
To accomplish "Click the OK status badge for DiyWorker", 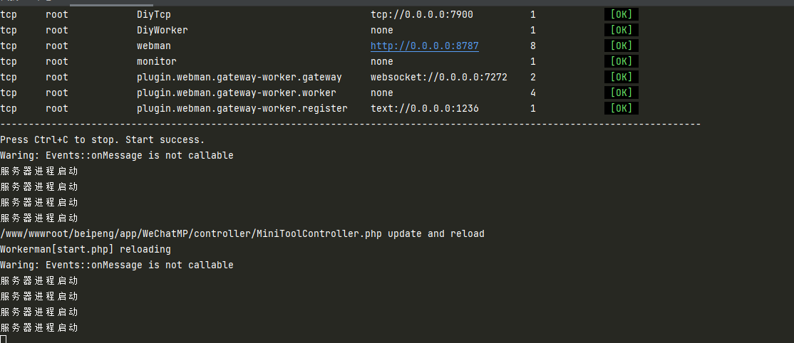I will coord(621,31).
